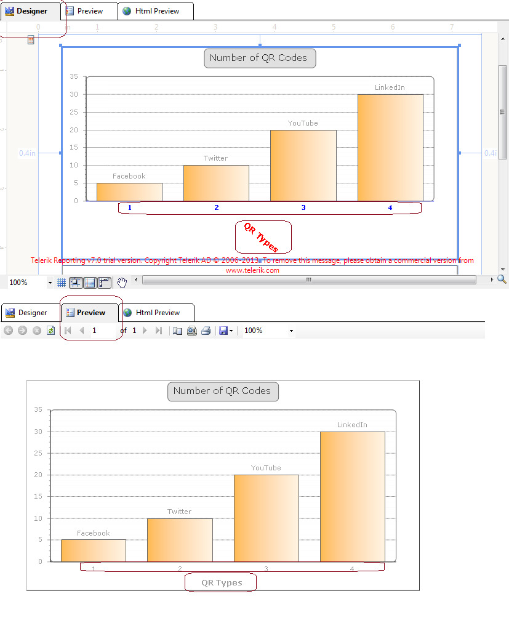The height and width of the screenshot is (623, 509).
Task: Toggle the show grid icon
Action: 62,283
